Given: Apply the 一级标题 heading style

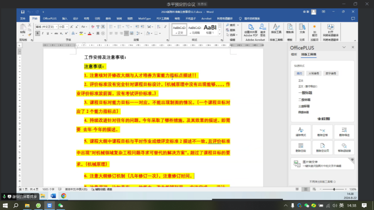Looking at the screenshot, I should point(305,93).
